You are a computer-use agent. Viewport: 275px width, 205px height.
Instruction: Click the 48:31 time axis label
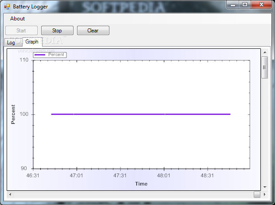pyautogui.click(x=207, y=175)
